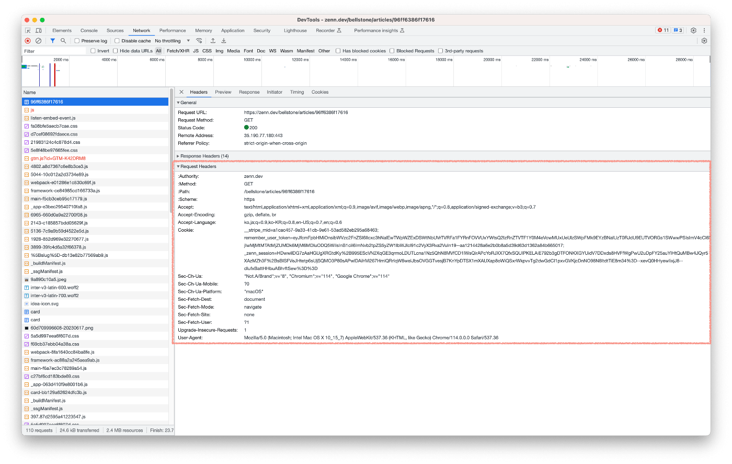Screen dimensions: 732x464
Task: Open the Cookies tab
Action: (x=320, y=92)
